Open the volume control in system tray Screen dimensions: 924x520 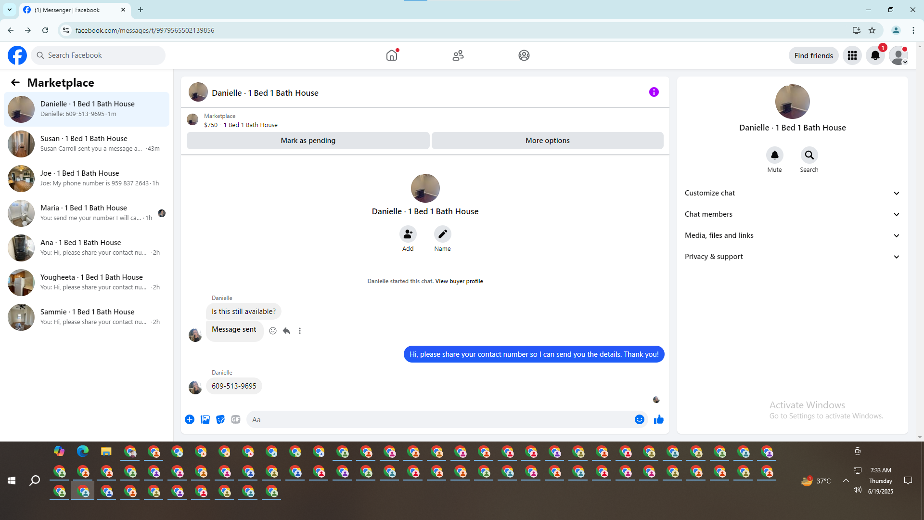tap(857, 490)
